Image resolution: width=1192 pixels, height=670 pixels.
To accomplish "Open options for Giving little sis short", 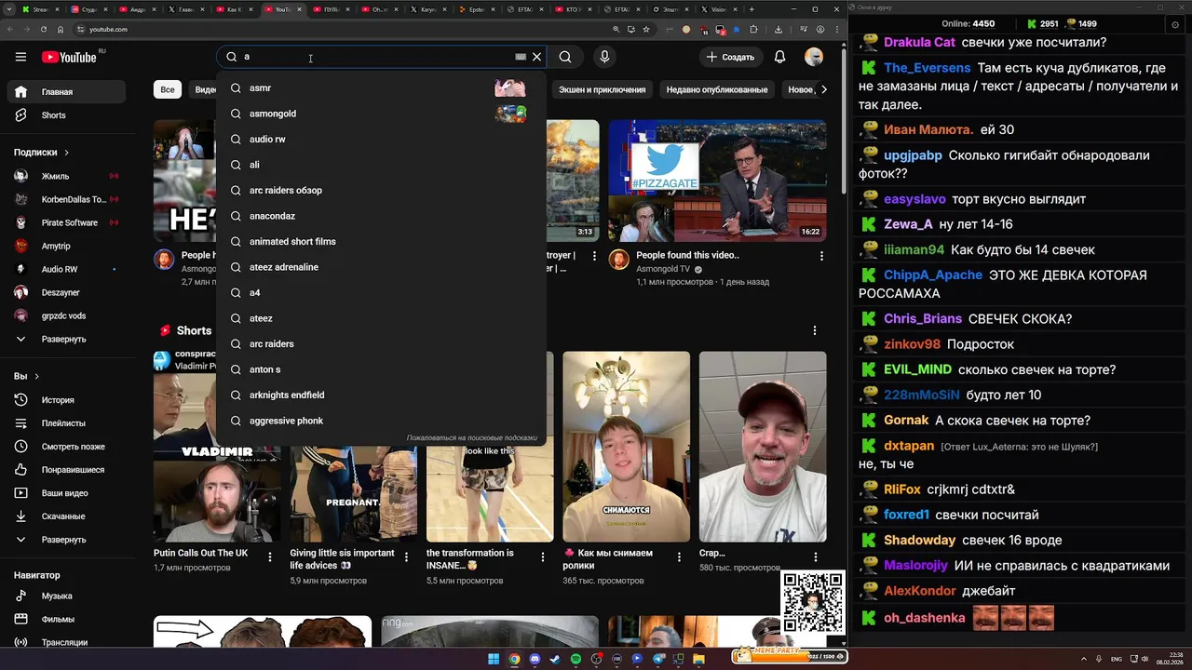I will [x=407, y=557].
